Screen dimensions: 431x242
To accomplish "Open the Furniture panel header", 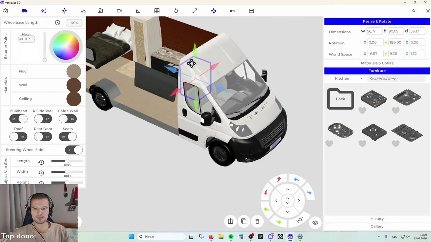I will (x=377, y=71).
